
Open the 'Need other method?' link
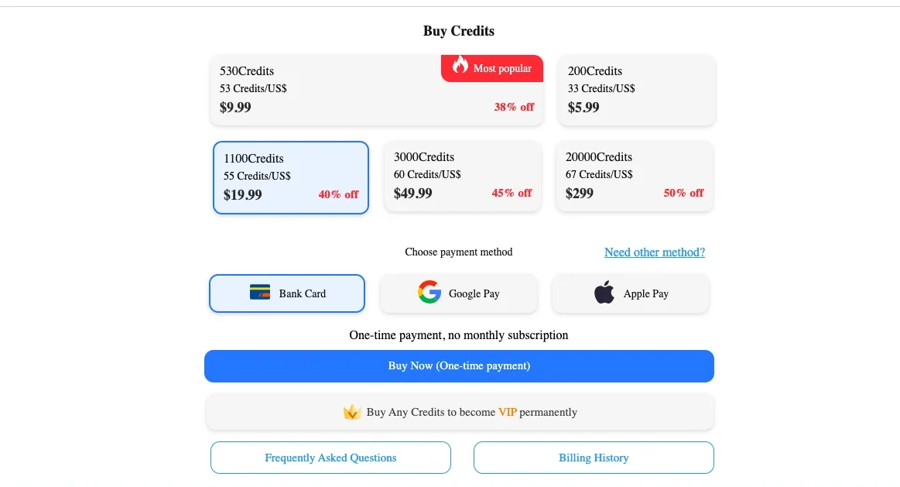[x=655, y=252]
